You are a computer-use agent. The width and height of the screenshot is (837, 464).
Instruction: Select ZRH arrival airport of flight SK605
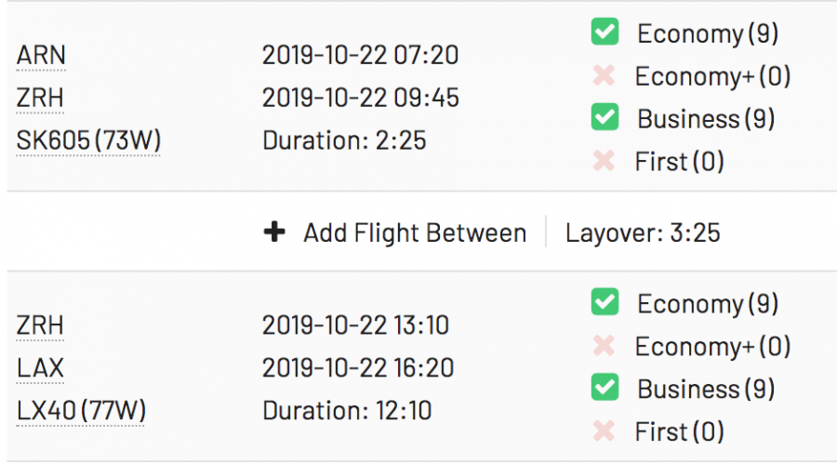pyautogui.click(x=41, y=99)
